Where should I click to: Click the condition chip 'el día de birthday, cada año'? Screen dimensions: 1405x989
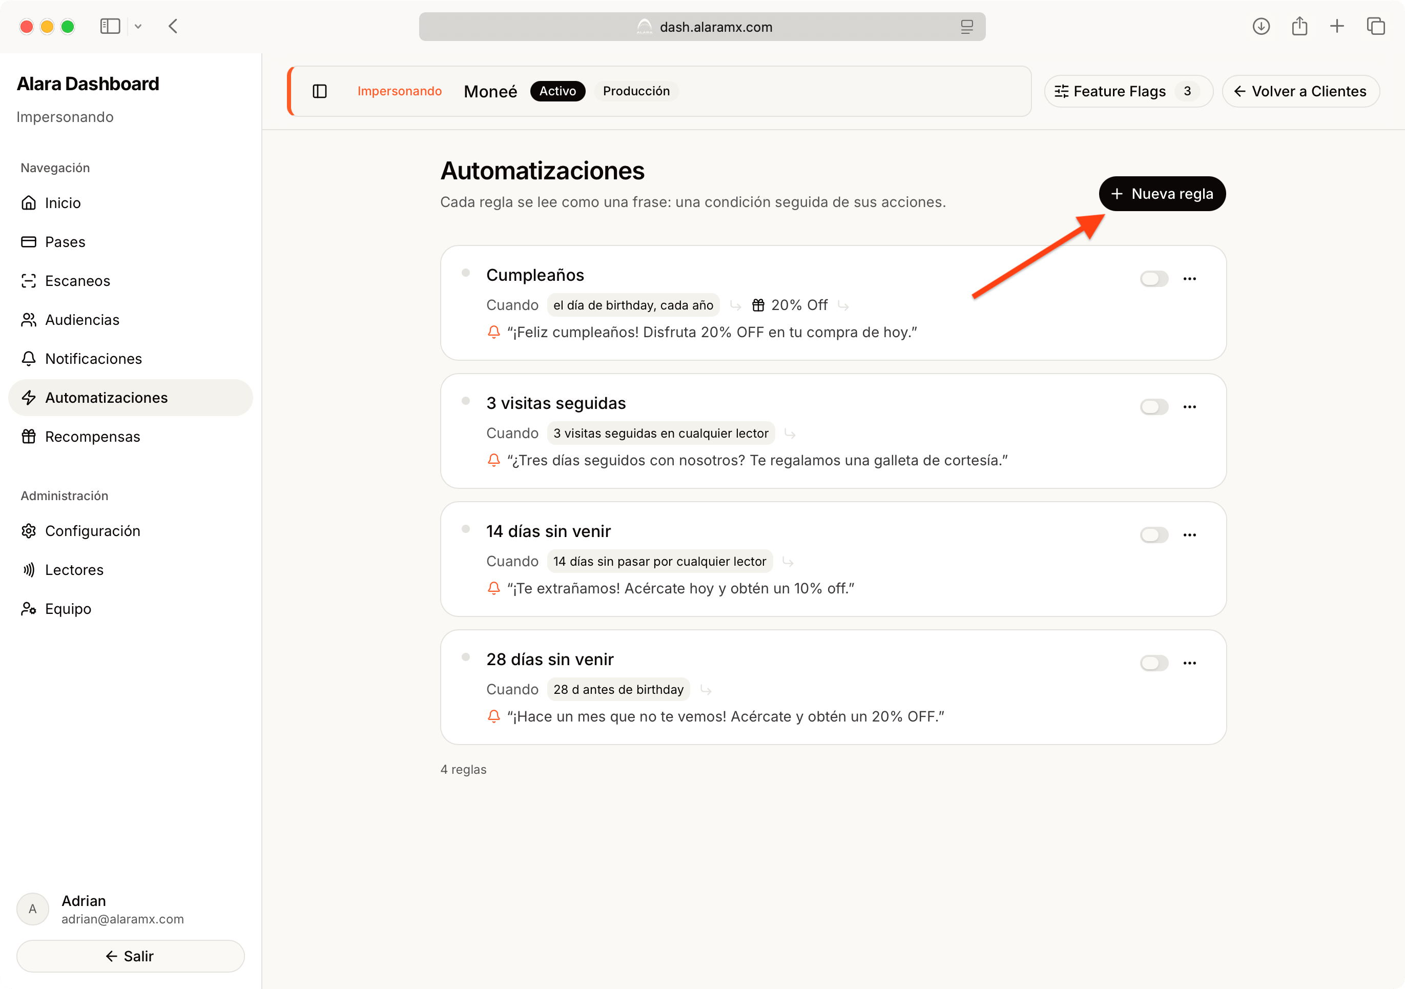coord(633,305)
